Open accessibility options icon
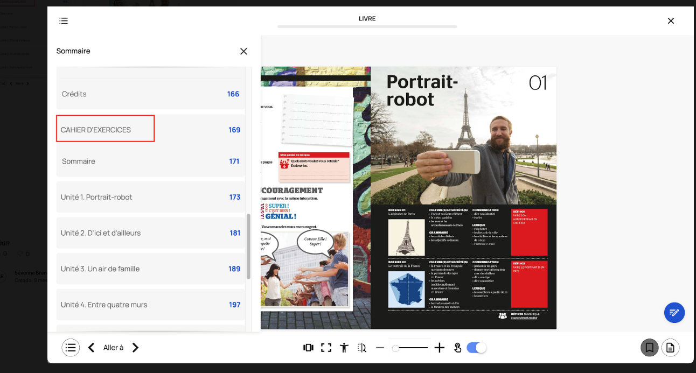The image size is (696, 373). (x=344, y=348)
